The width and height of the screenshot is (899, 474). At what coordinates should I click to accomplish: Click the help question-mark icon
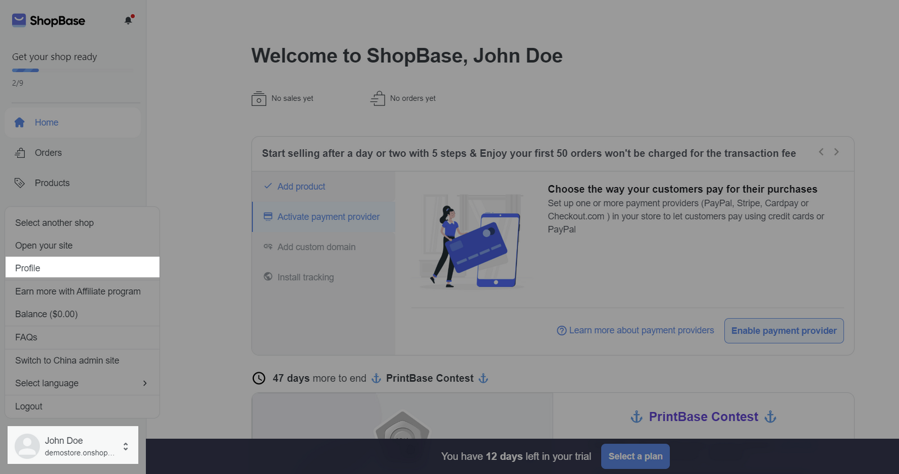(561, 331)
